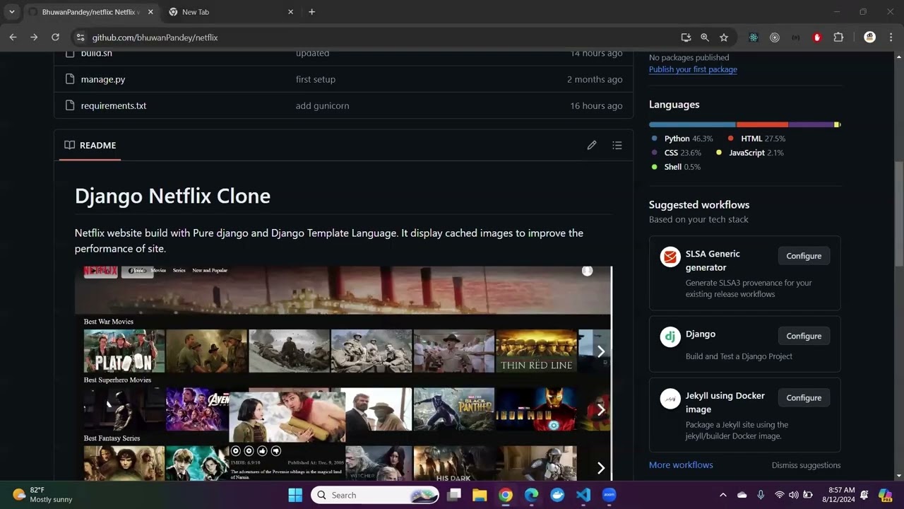904x509 pixels.
Task: Open the tab search dropdown arrow
Action: tap(12, 12)
